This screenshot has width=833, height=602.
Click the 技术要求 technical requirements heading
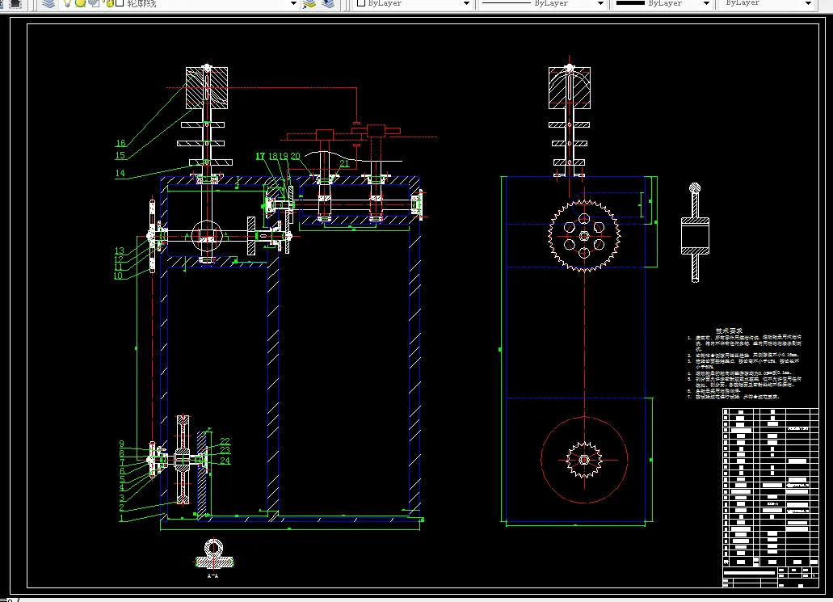point(729,330)
